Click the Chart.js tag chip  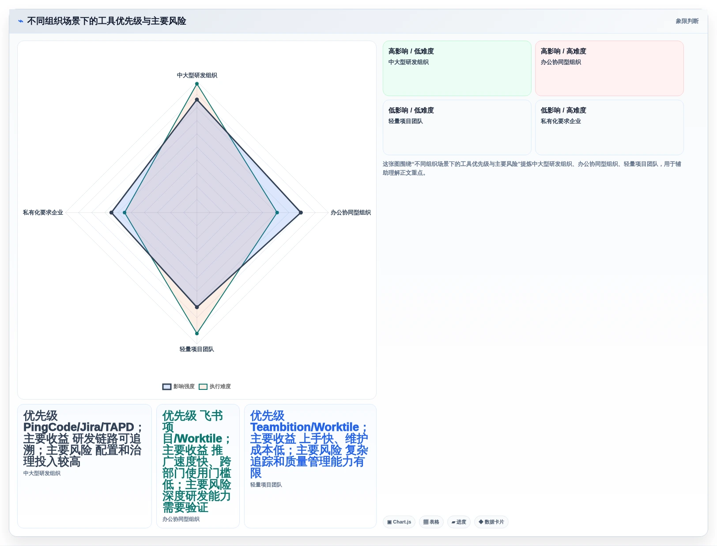click(399, 522)
